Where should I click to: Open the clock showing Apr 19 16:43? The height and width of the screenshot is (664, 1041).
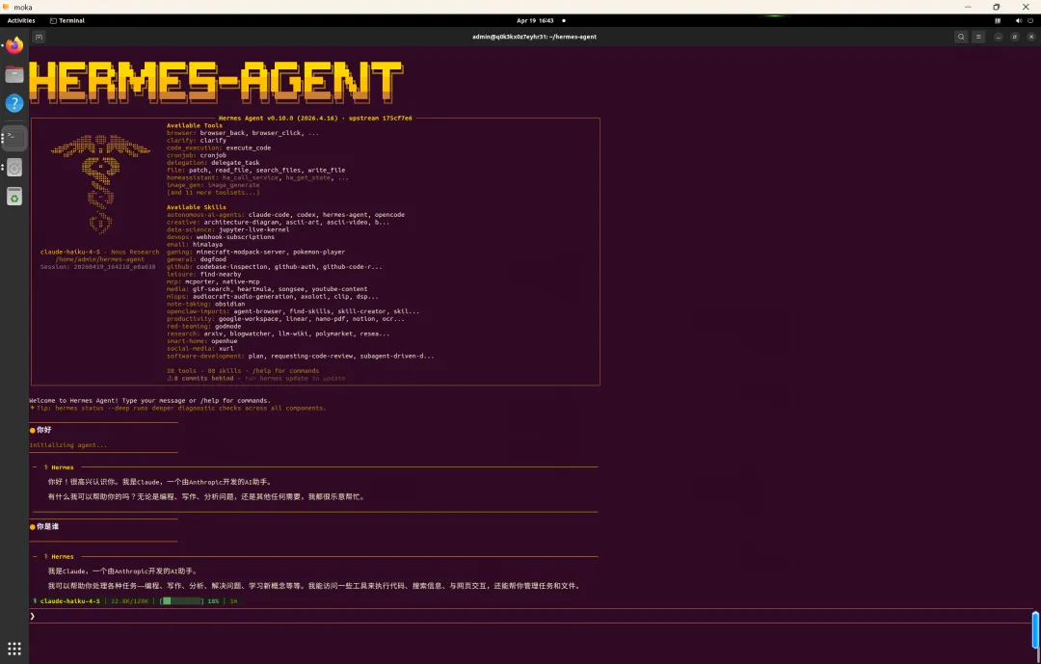pyautogui.click(x=535, y=20)
